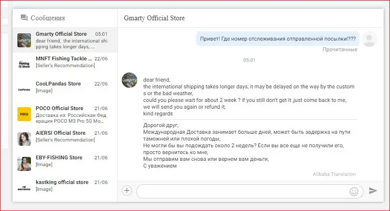Click 22/06 date on CooLPandas row

coord(101,84)
